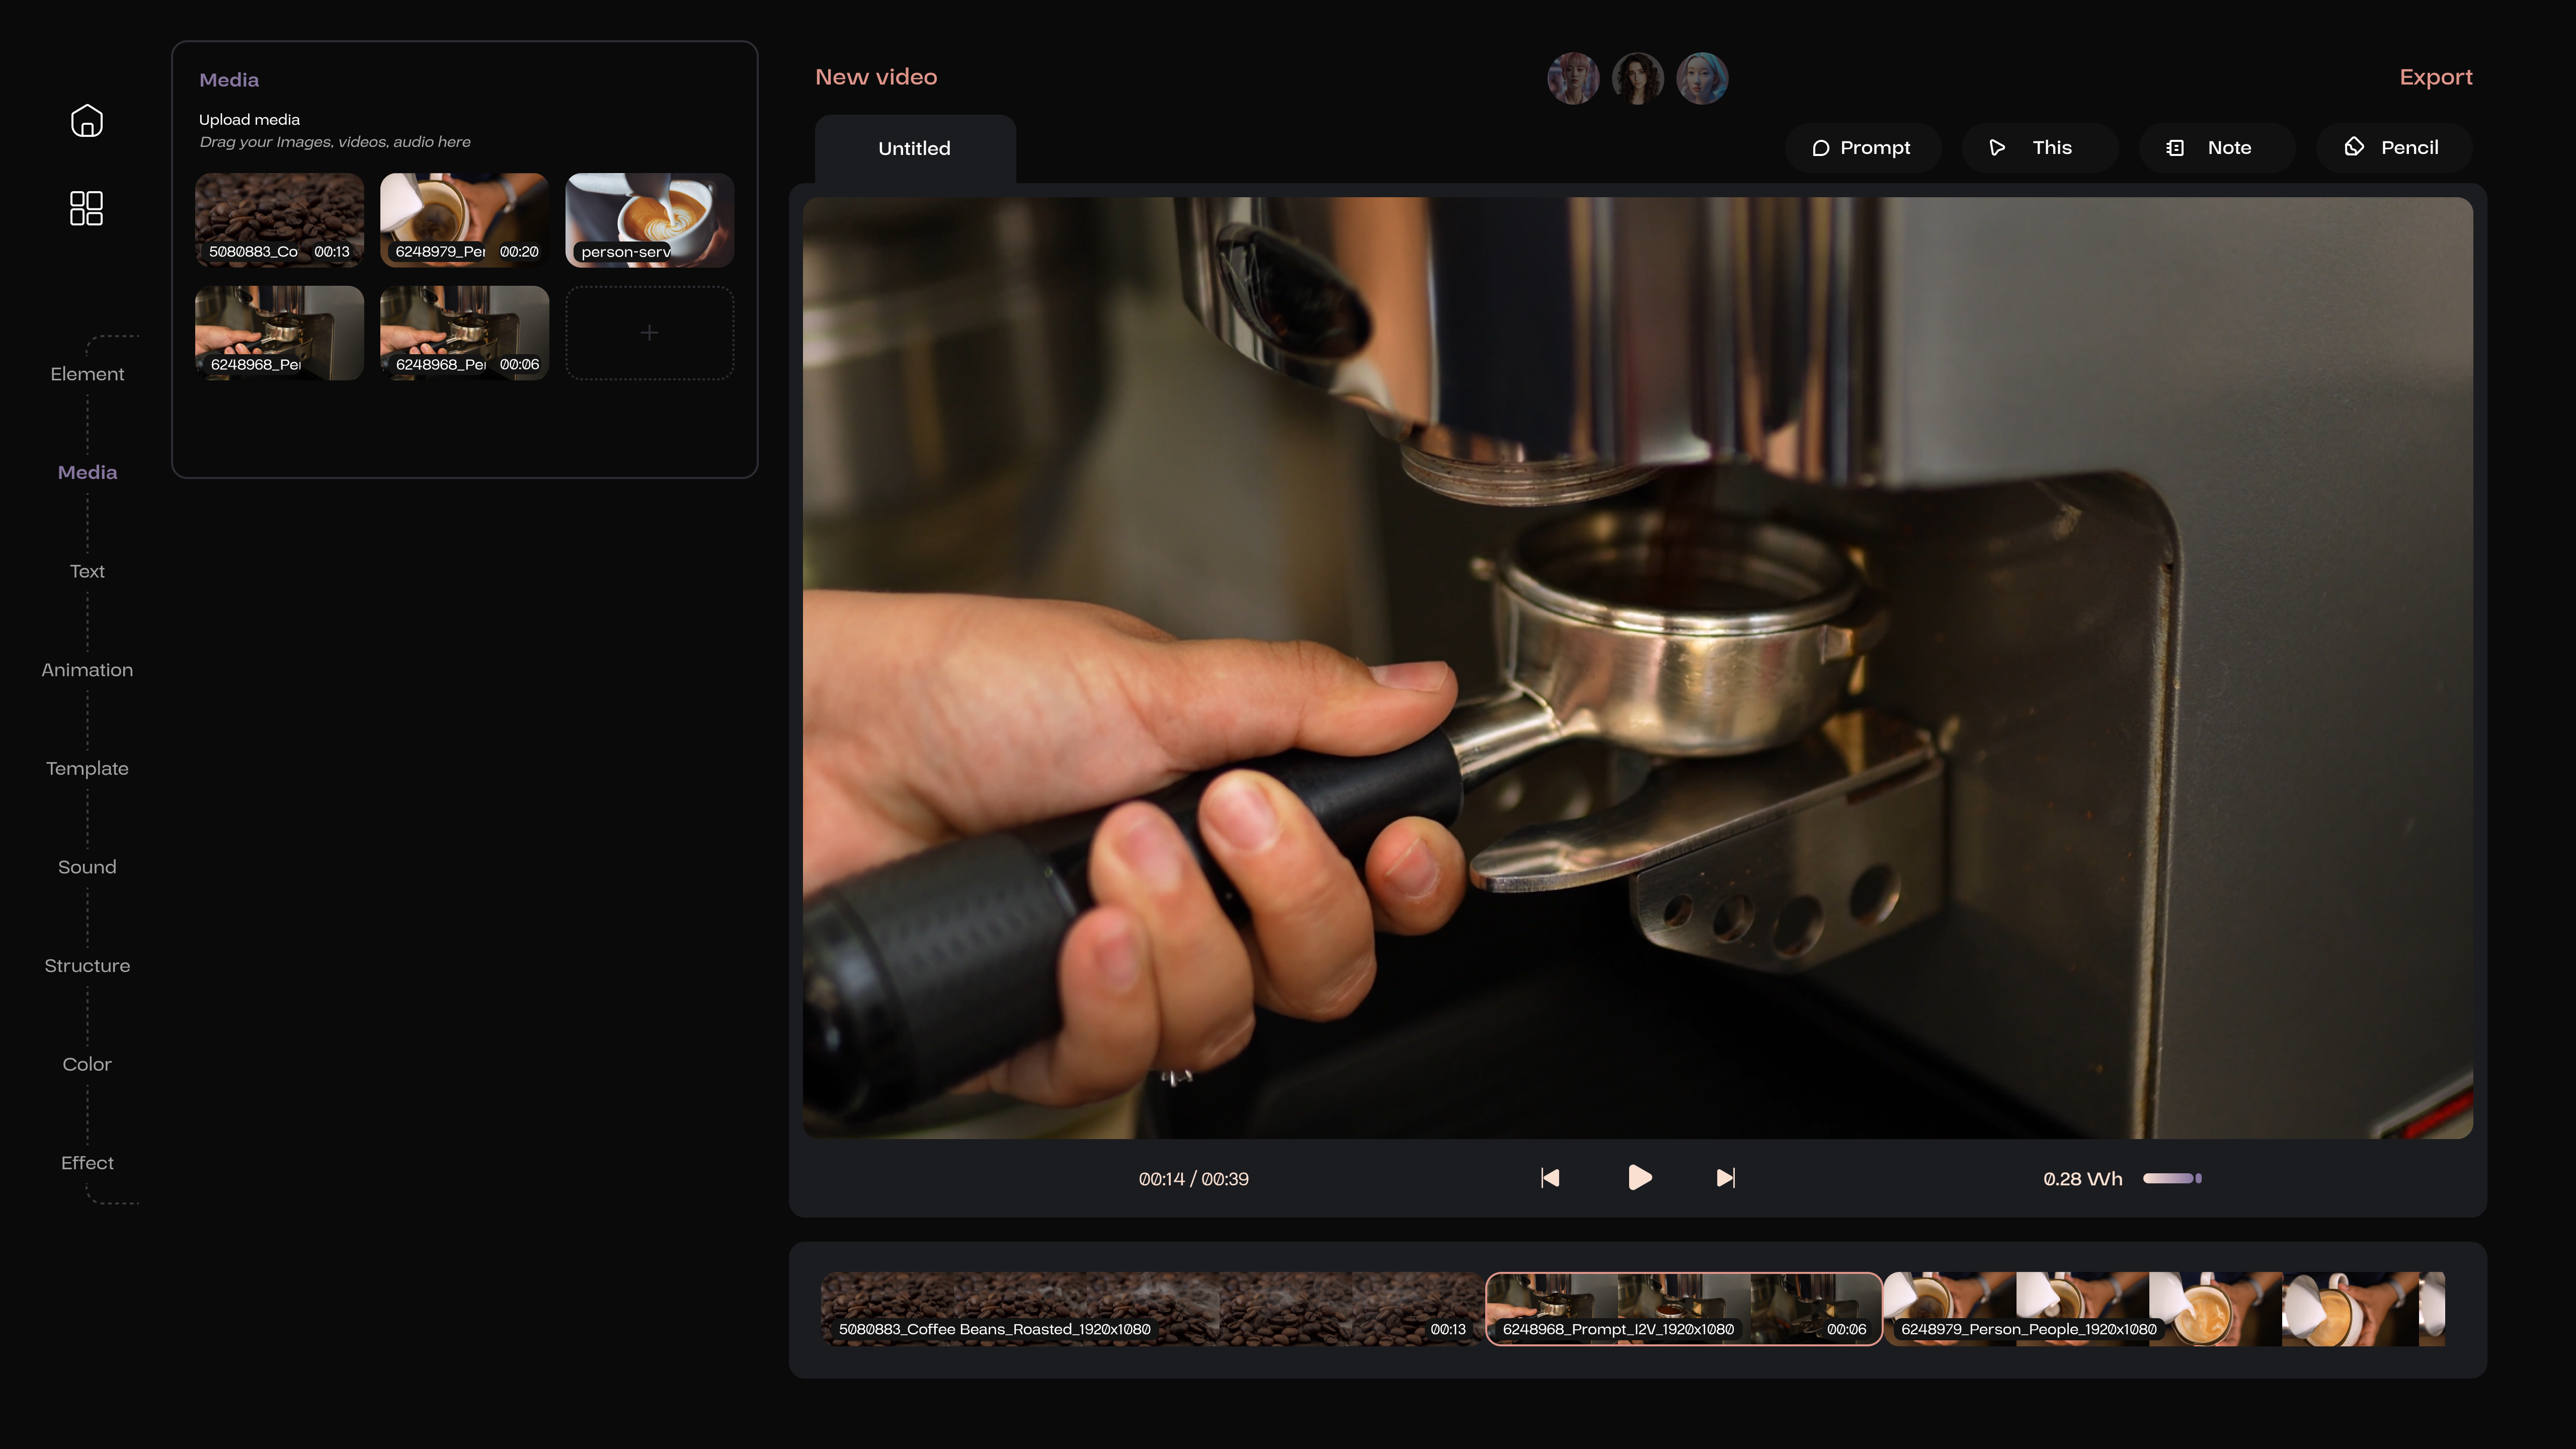Click the first collaborator avatar
This screenshot has width=2576, height=1449.
click(x=1573, y=78)
